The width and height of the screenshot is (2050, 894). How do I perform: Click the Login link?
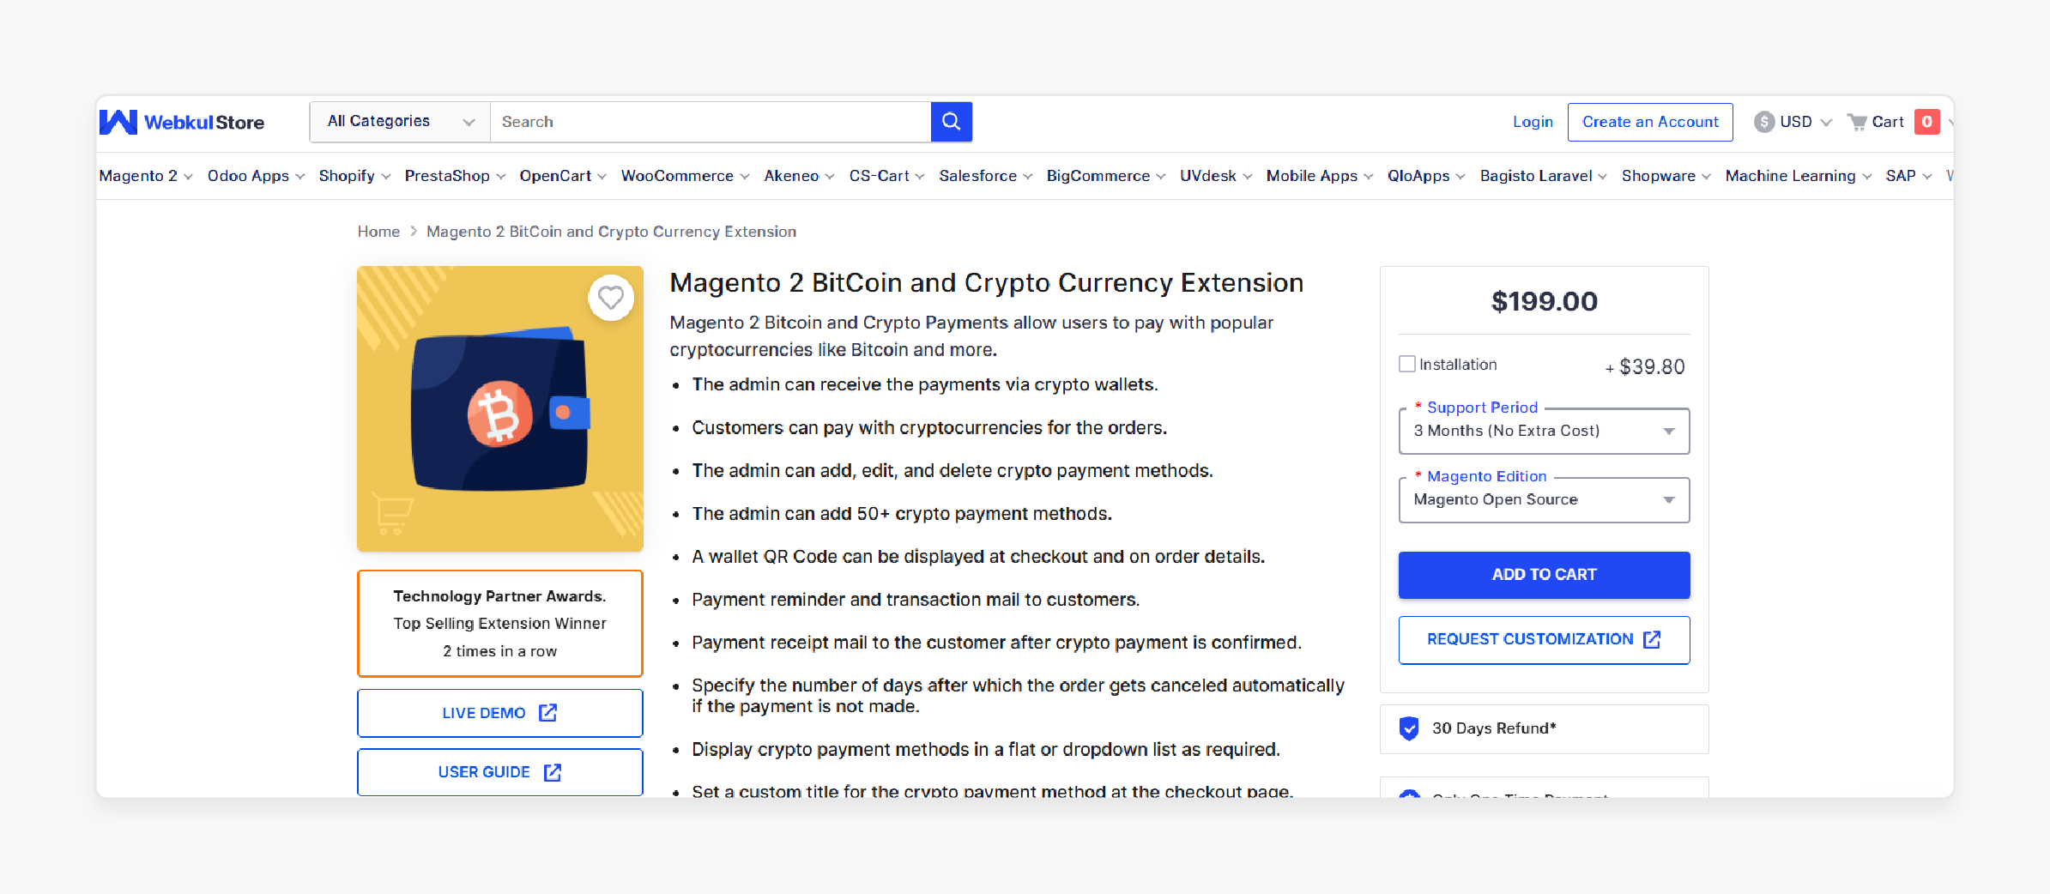pyautogui.click(x=1533, y=122)
